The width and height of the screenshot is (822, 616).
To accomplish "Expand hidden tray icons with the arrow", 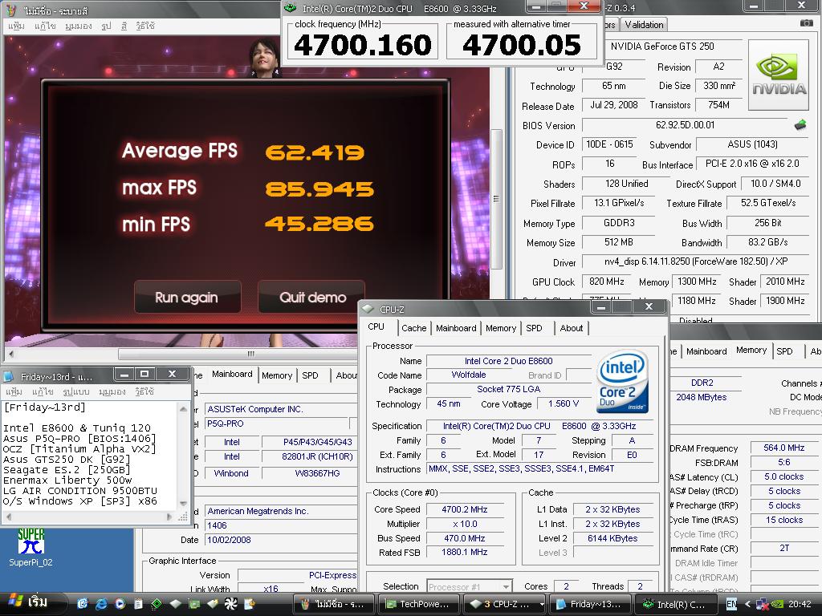I will (x=747, y=604).
